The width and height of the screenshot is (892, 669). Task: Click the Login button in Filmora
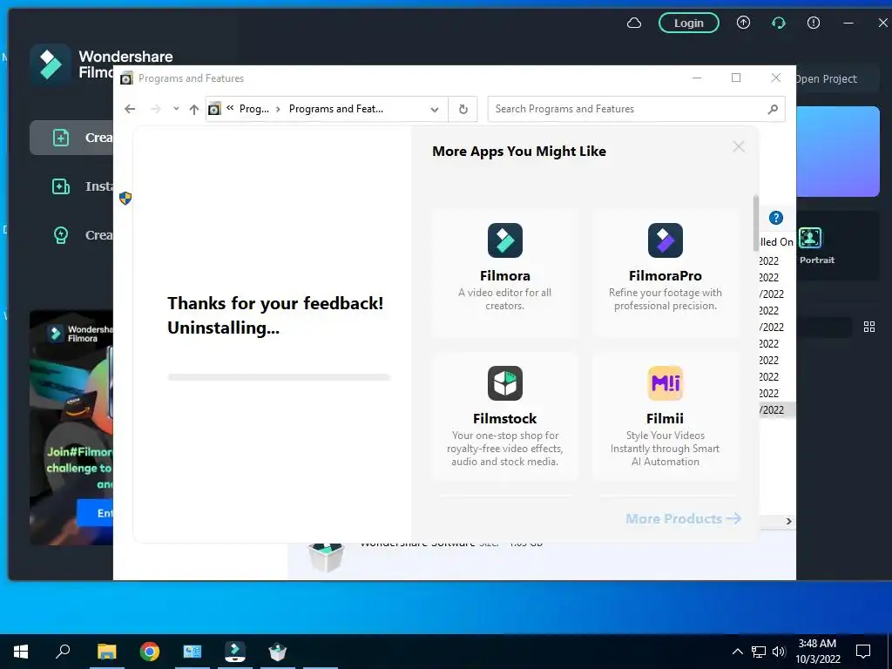pyautogui.click(x=689, y=24)
